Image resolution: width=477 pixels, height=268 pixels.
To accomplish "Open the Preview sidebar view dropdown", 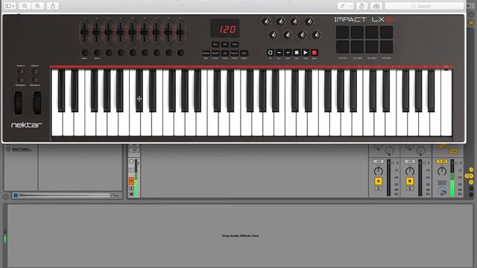I will (x=10, y=6).
